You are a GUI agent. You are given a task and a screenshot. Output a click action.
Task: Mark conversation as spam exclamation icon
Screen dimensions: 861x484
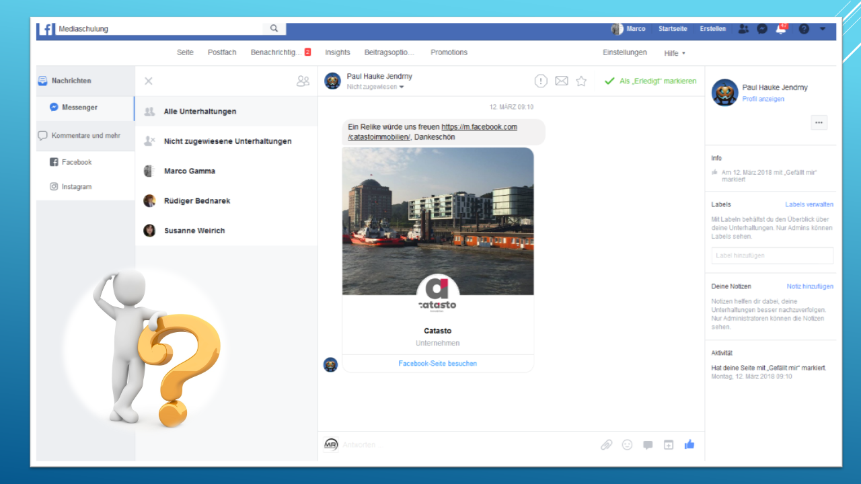tap(541, 81)
